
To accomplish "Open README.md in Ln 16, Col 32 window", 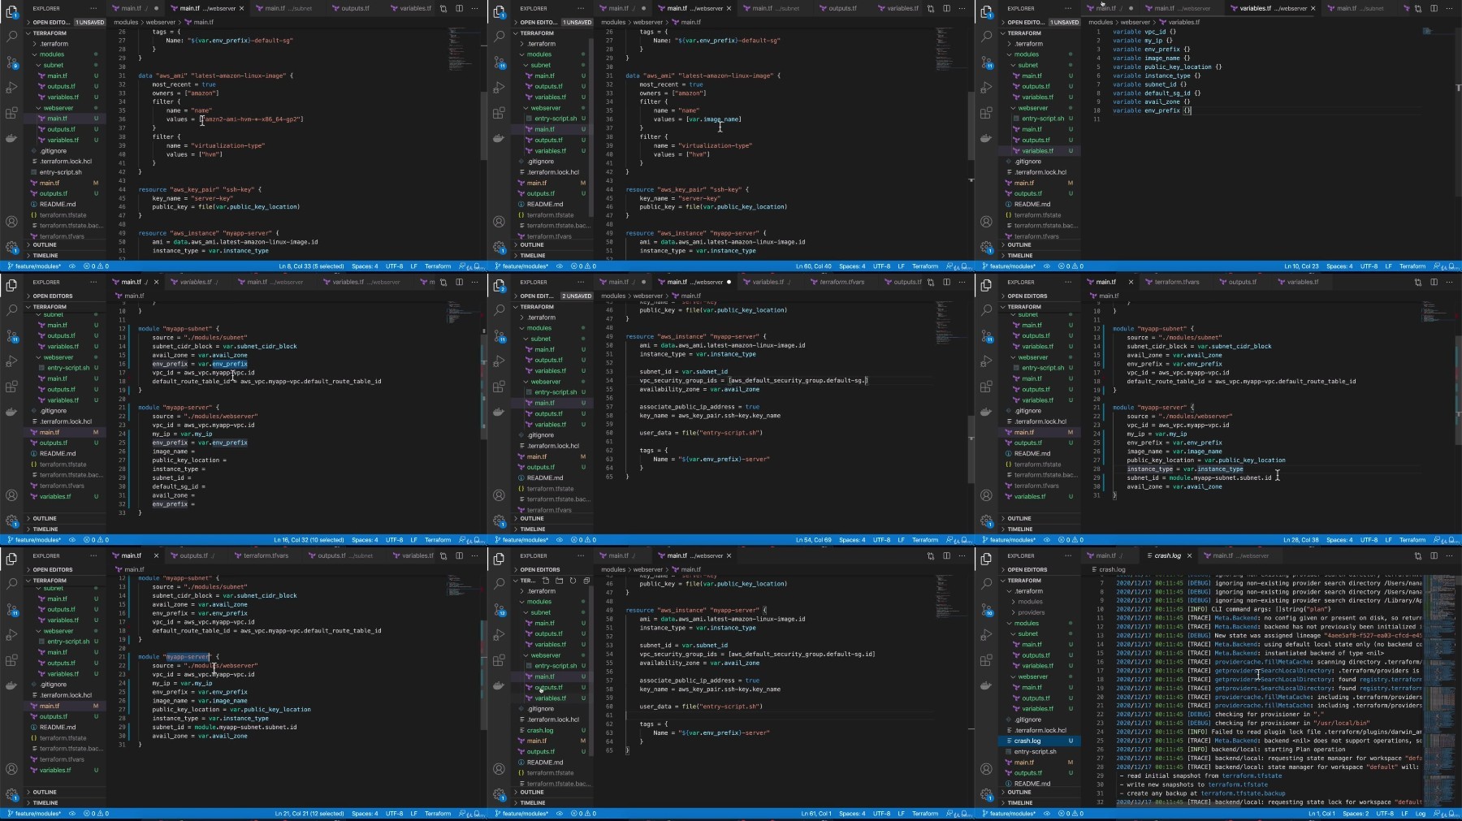I will pyautogui.click(x=57, y=453).
